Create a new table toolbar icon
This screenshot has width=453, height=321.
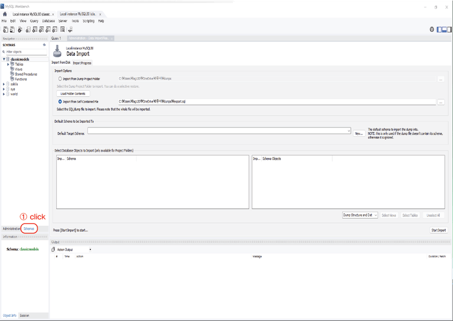pos(35,30)
